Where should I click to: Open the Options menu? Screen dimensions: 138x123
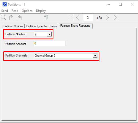point(27,11)
